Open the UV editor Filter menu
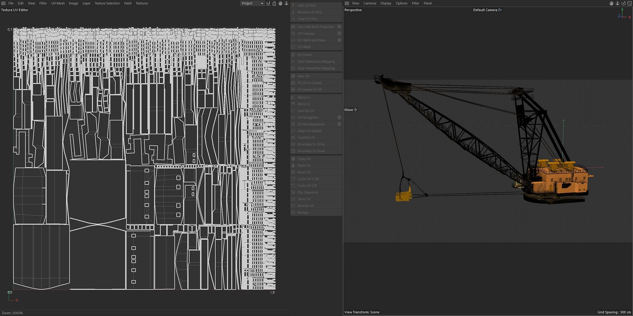This screenshot has height=316, width=633. 43,3
